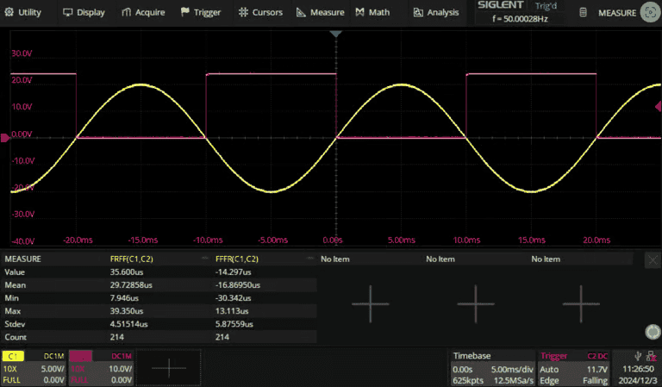Open the Math menu

click(372, 12)
